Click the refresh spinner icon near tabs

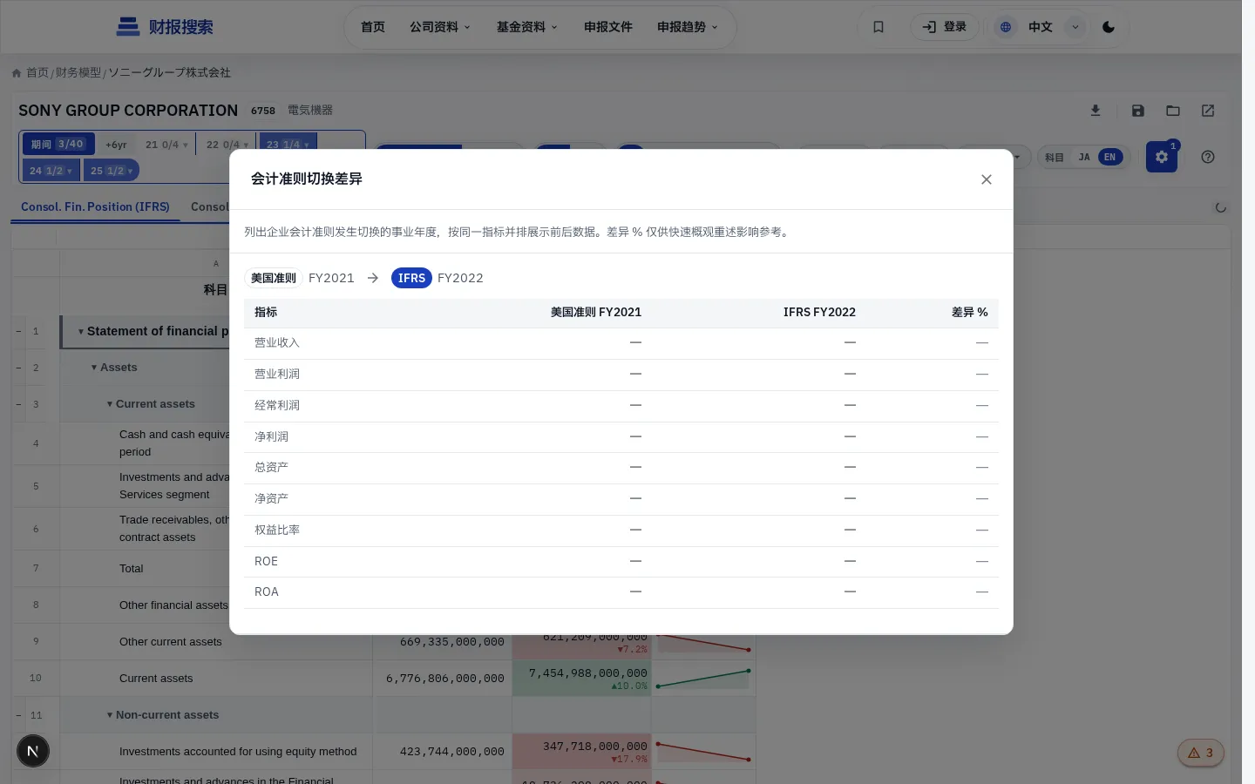point(1221,207)
